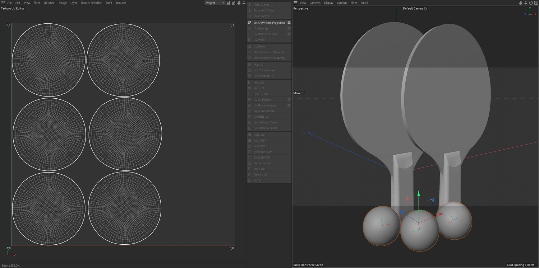539x268 pixels.
Task: Click the Line Up UV icon
Action: [x=250, y=94]
